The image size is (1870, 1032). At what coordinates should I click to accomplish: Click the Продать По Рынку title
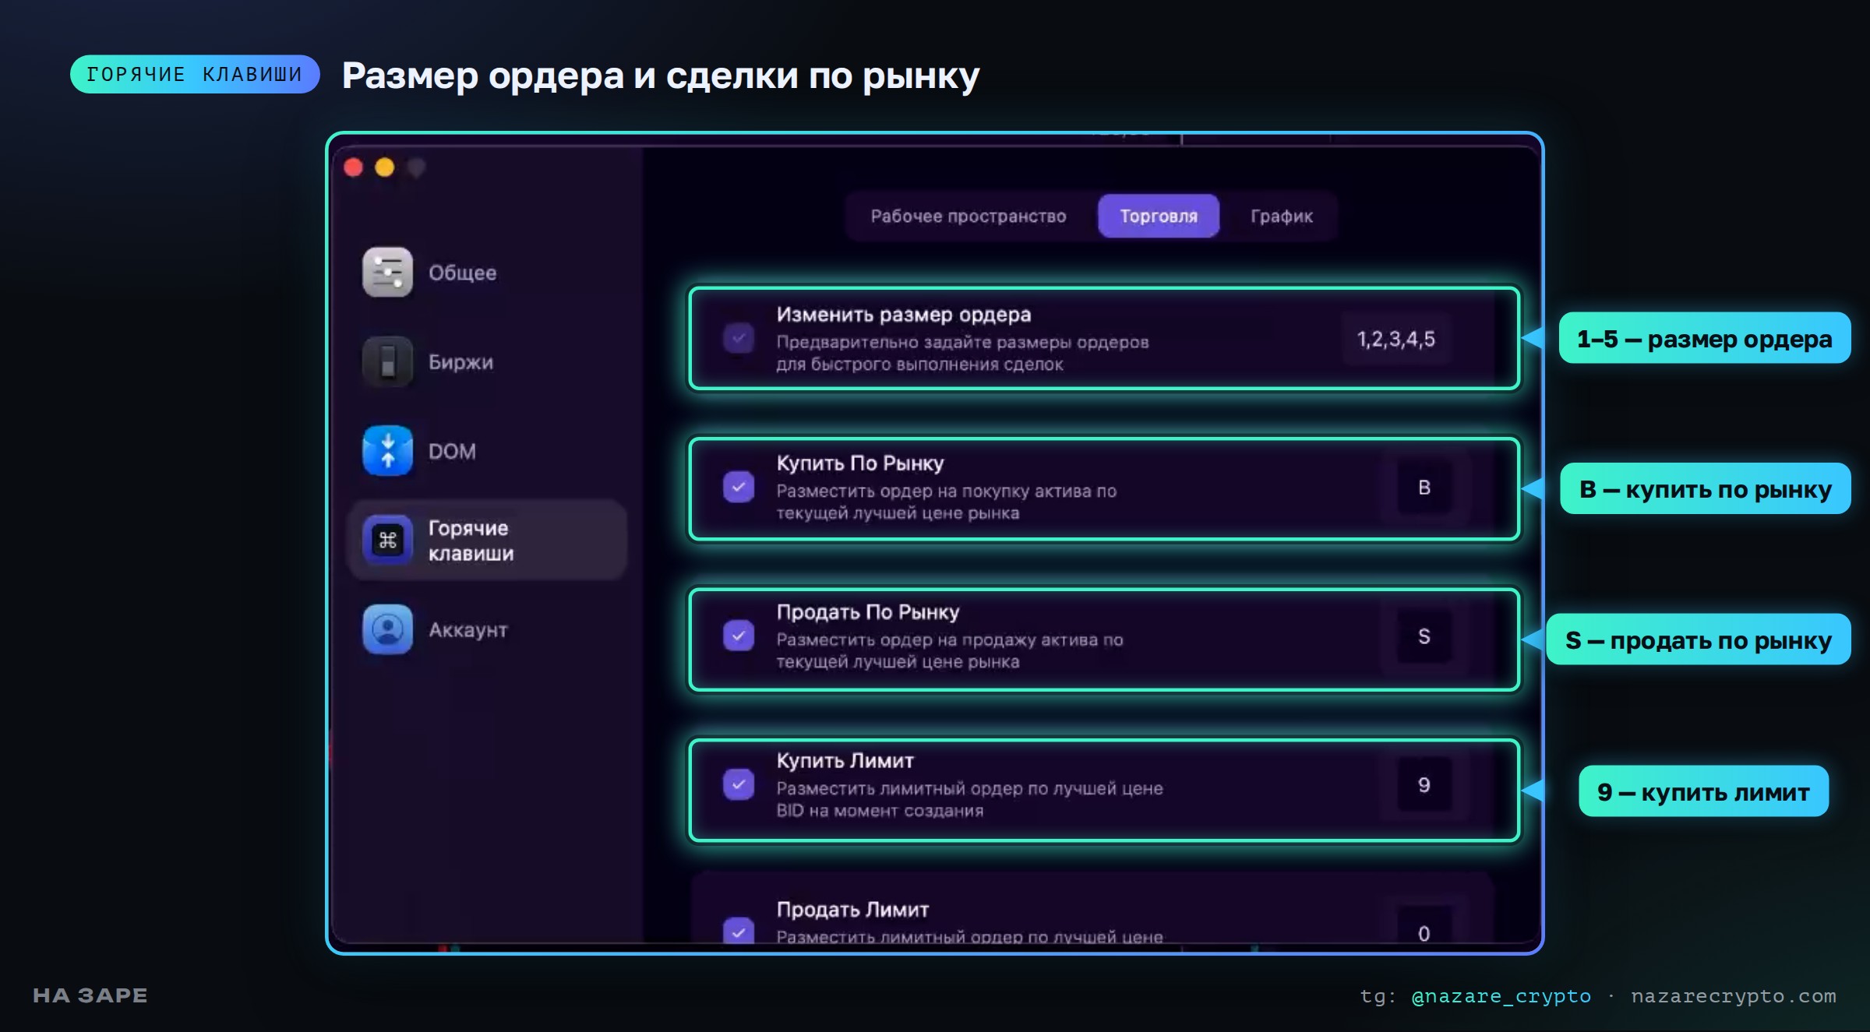point(868,612)
